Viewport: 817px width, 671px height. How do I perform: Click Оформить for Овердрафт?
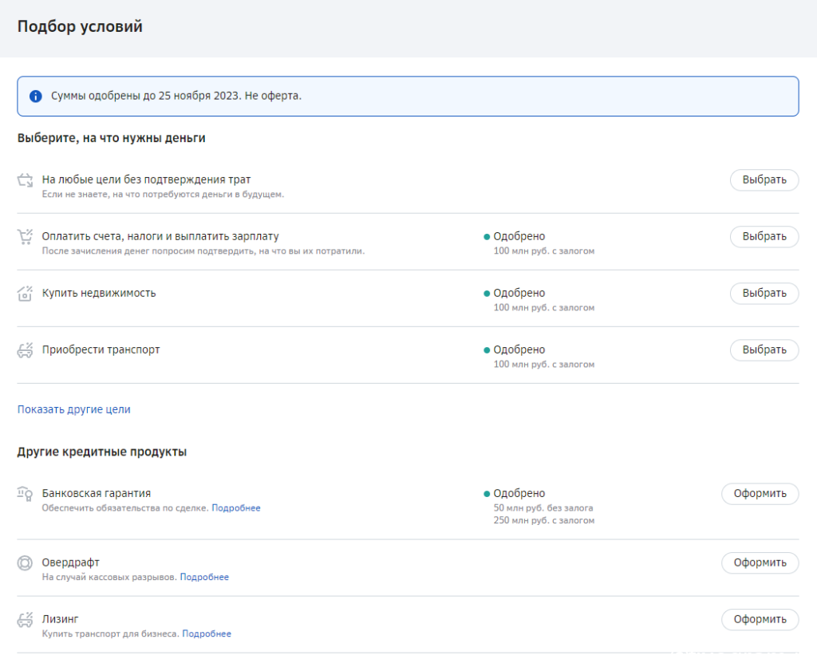(760, 562)
